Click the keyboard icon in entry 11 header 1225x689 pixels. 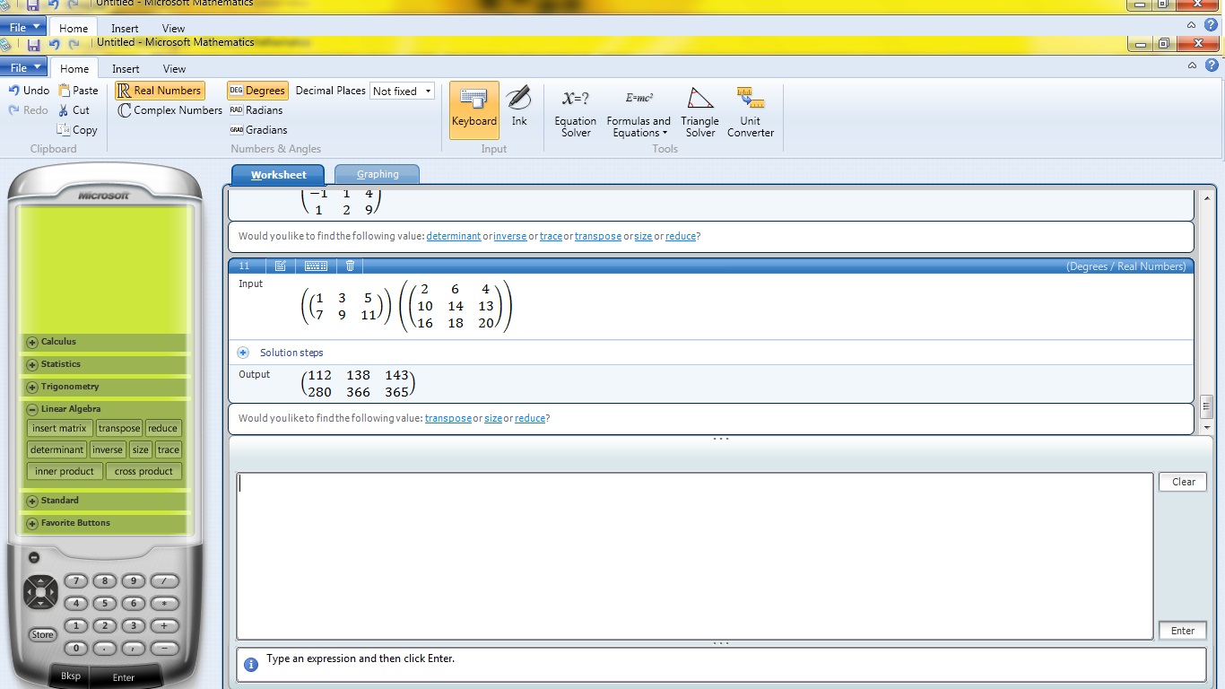click(316, 266)
